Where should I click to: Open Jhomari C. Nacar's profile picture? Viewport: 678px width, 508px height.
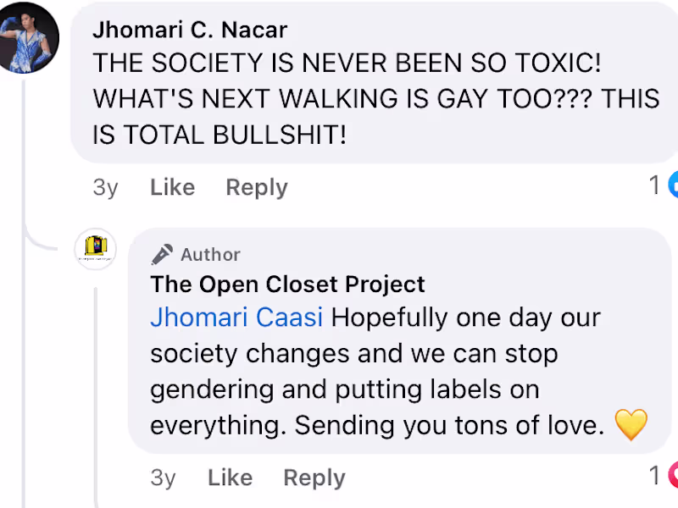tap(29, 37)
